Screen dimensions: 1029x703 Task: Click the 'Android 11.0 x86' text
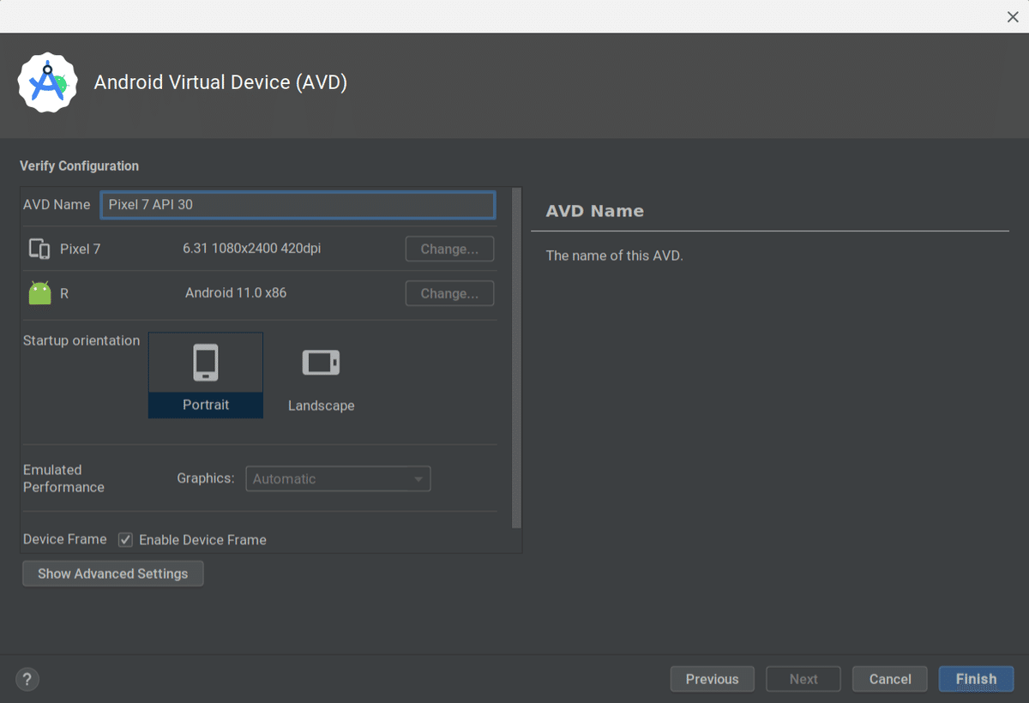pyautogui.click(x=236, y=292)
